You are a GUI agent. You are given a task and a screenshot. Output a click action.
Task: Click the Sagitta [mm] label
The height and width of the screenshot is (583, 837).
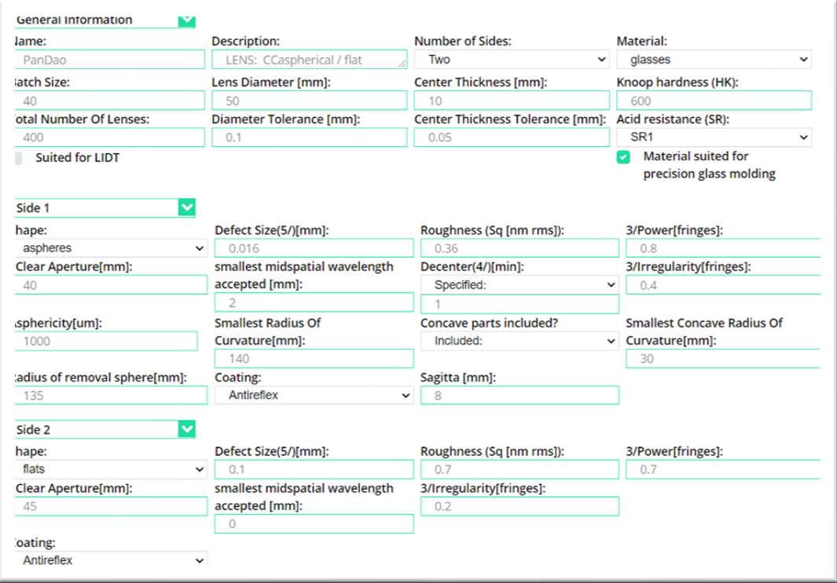458,377
